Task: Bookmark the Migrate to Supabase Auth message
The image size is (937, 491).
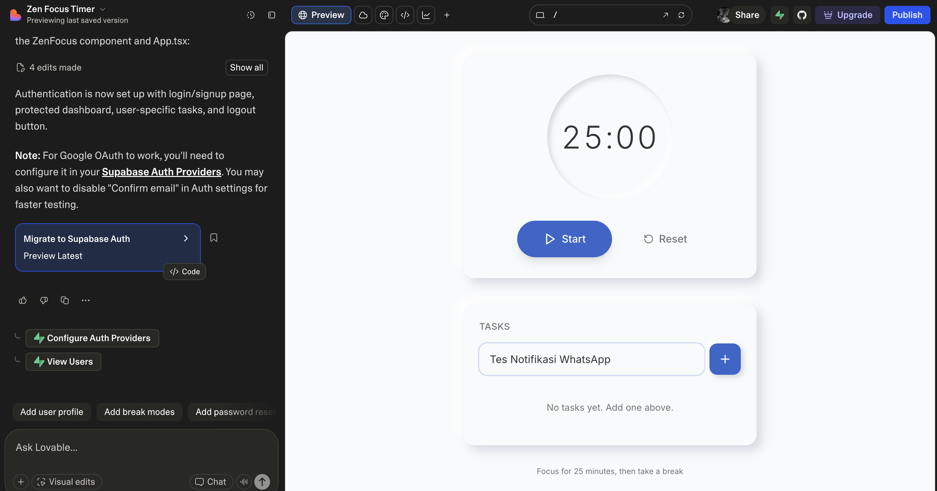Action: click(x=213, y=238)
